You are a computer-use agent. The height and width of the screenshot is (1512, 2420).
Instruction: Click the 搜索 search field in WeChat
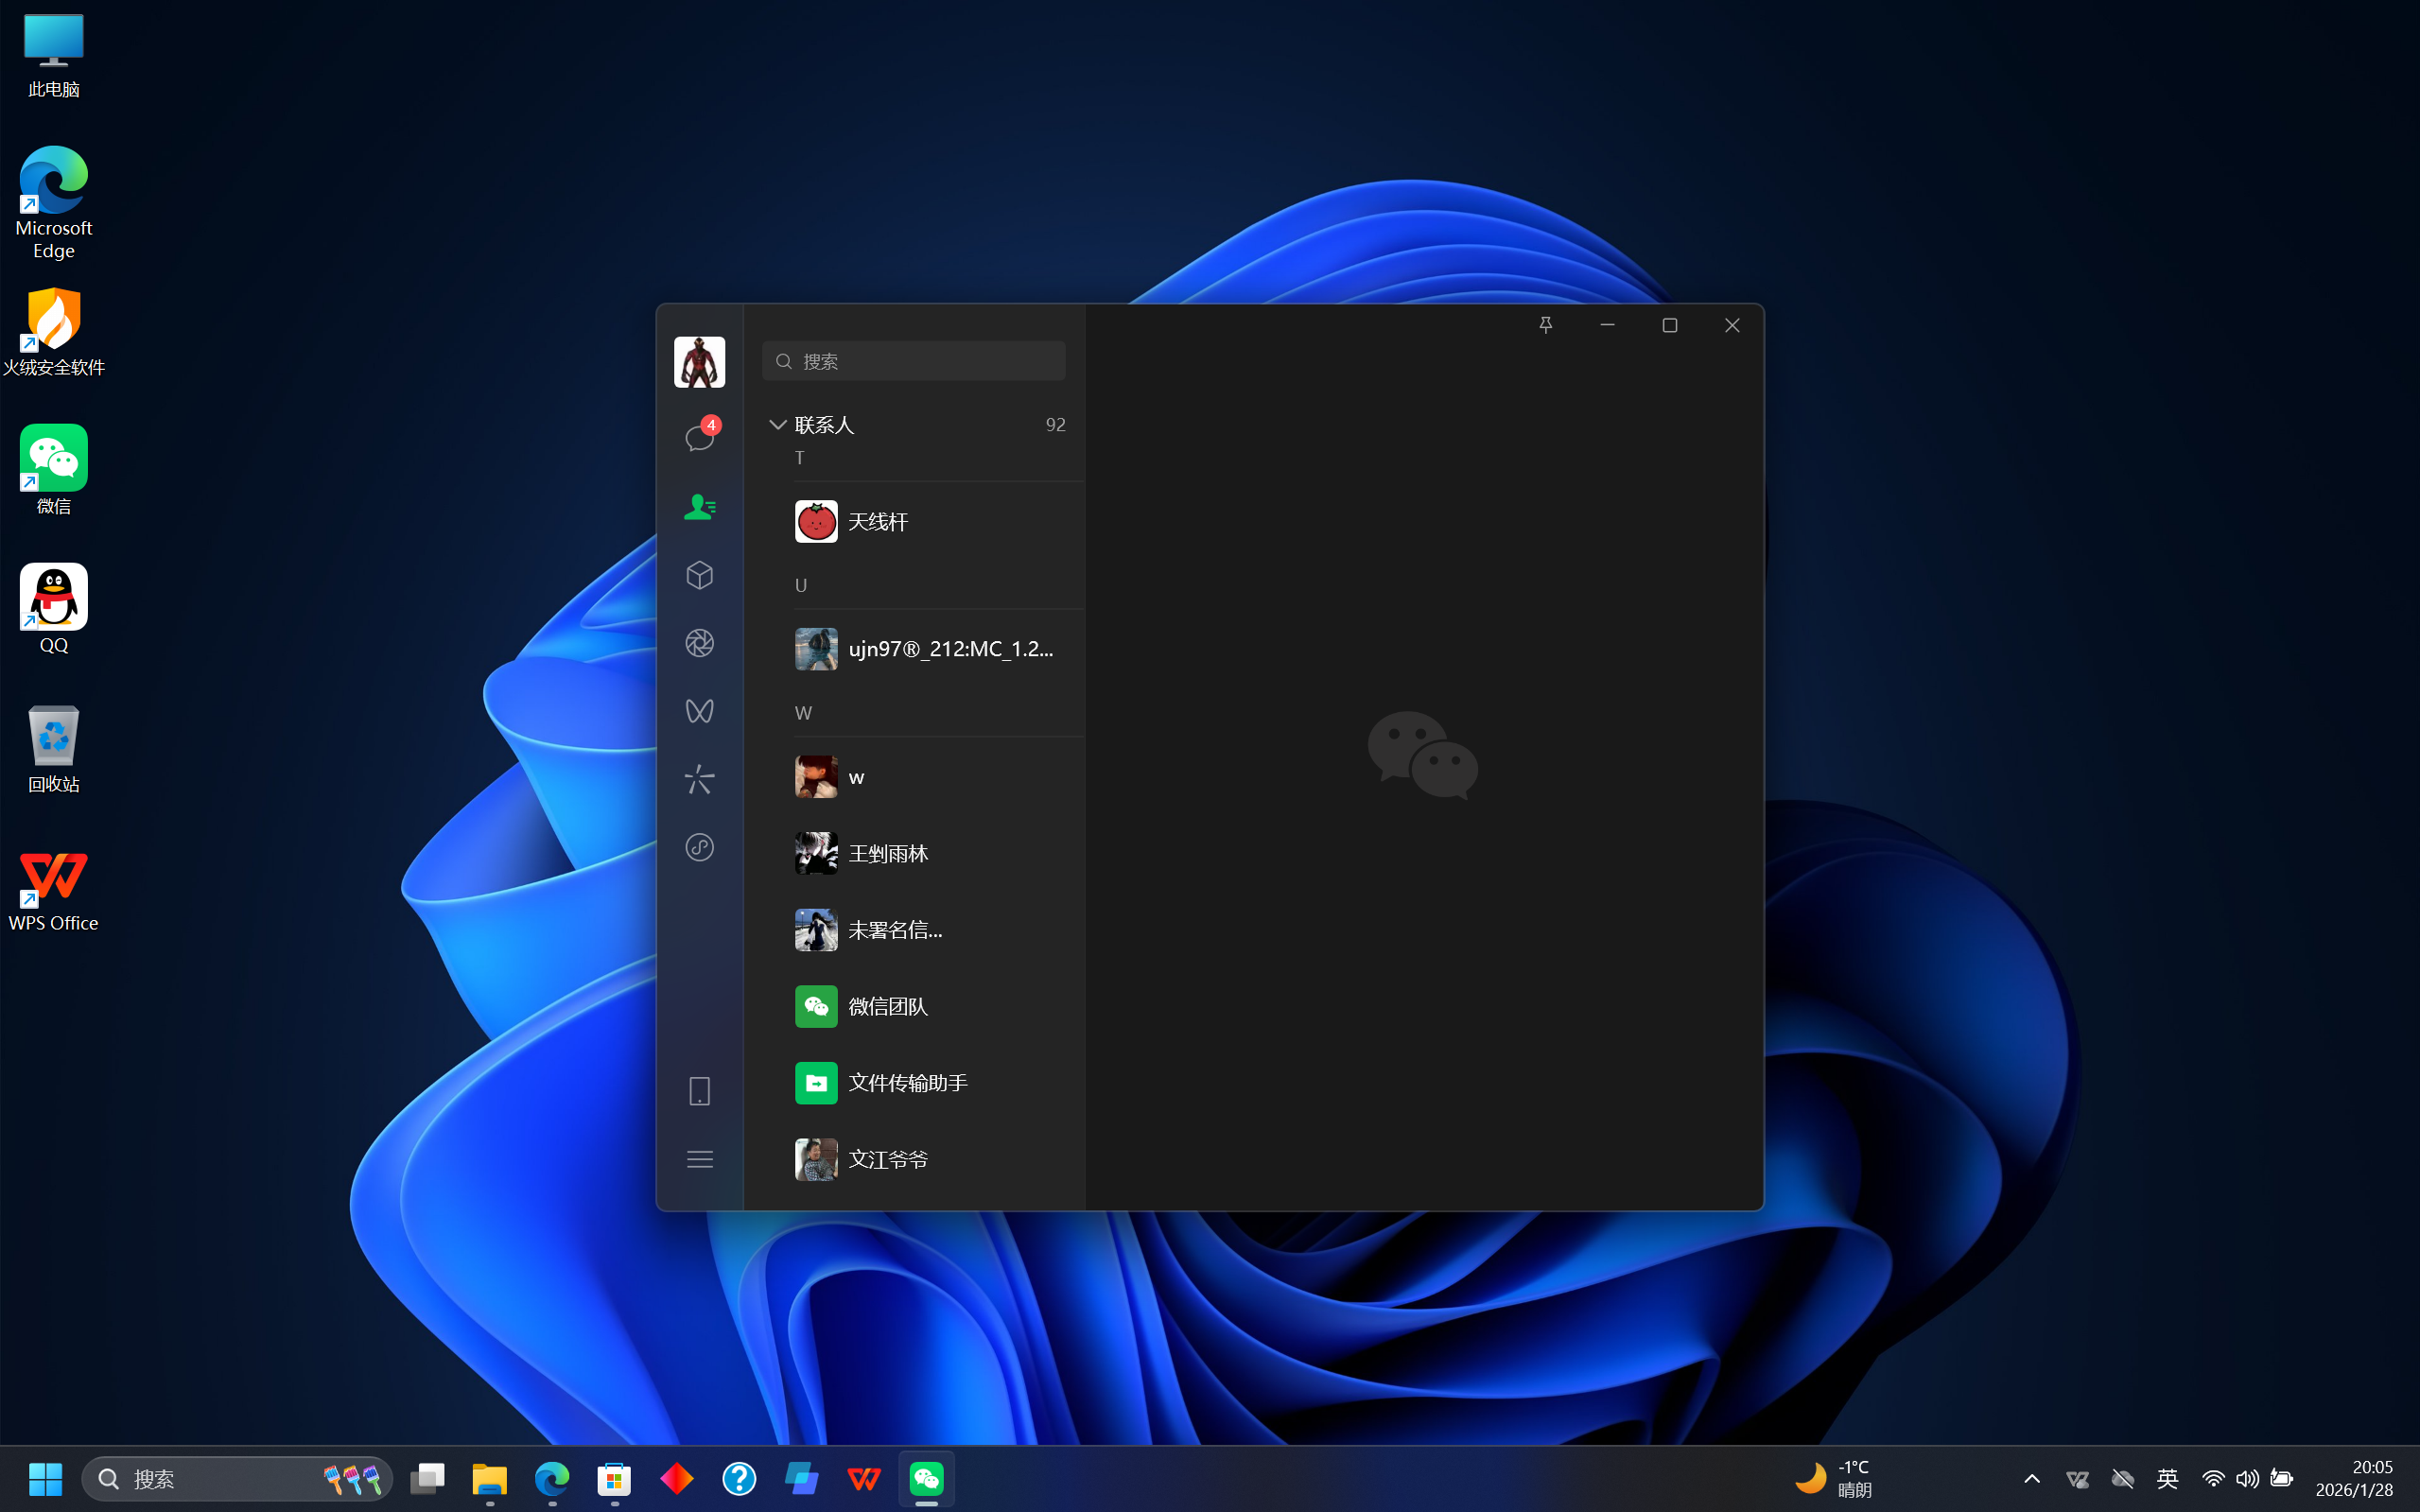click(x=914, y=361)
